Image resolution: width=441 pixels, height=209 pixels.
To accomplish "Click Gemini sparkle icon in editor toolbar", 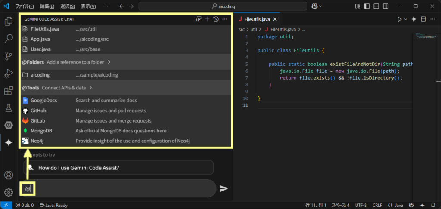I will pyautogui.click(x=414, y=19).
